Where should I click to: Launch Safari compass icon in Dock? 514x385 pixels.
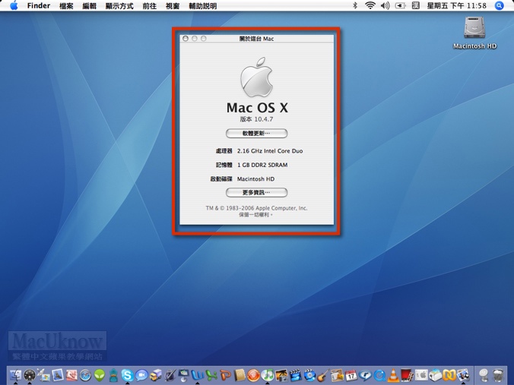click(85, 375)
